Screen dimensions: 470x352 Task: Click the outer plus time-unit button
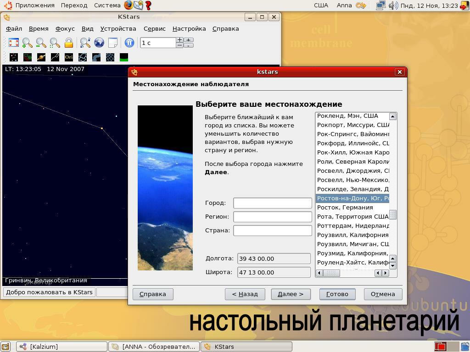(189, 40)
